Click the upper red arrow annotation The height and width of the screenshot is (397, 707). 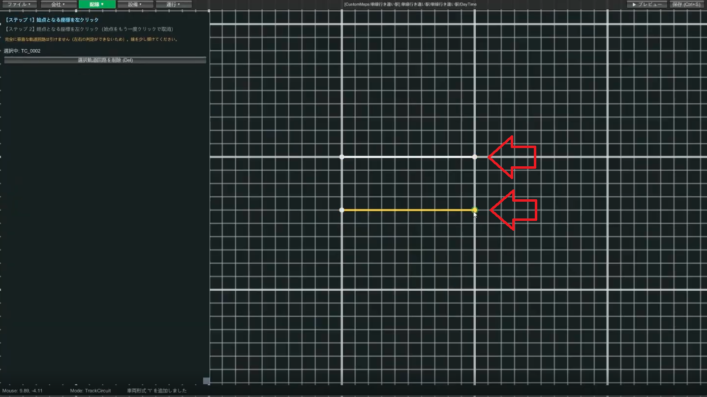coord(512,157)
